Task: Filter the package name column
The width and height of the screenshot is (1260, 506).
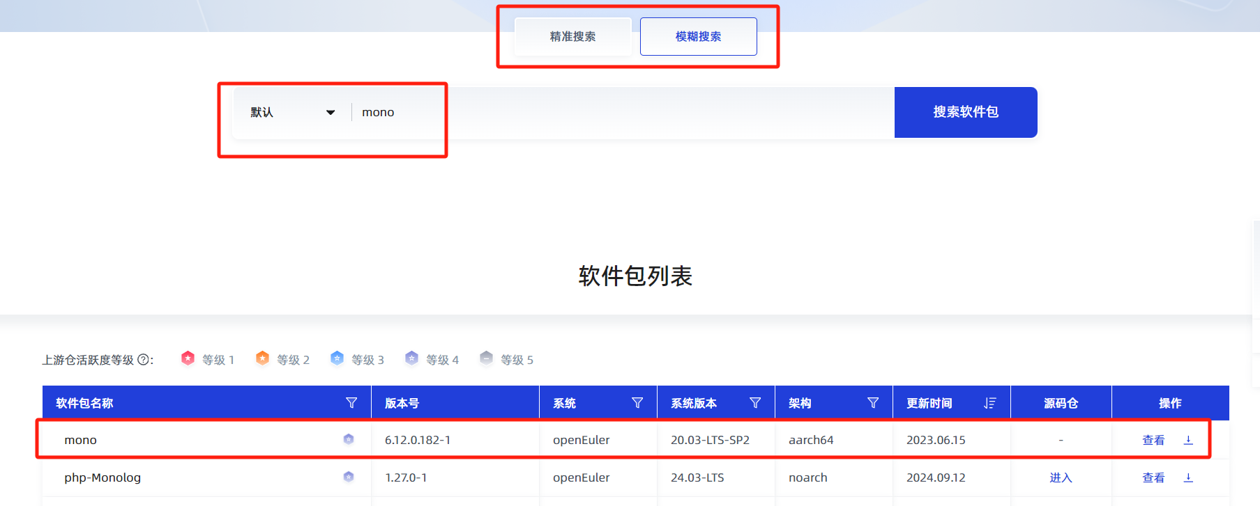Action: coord(351,403)
